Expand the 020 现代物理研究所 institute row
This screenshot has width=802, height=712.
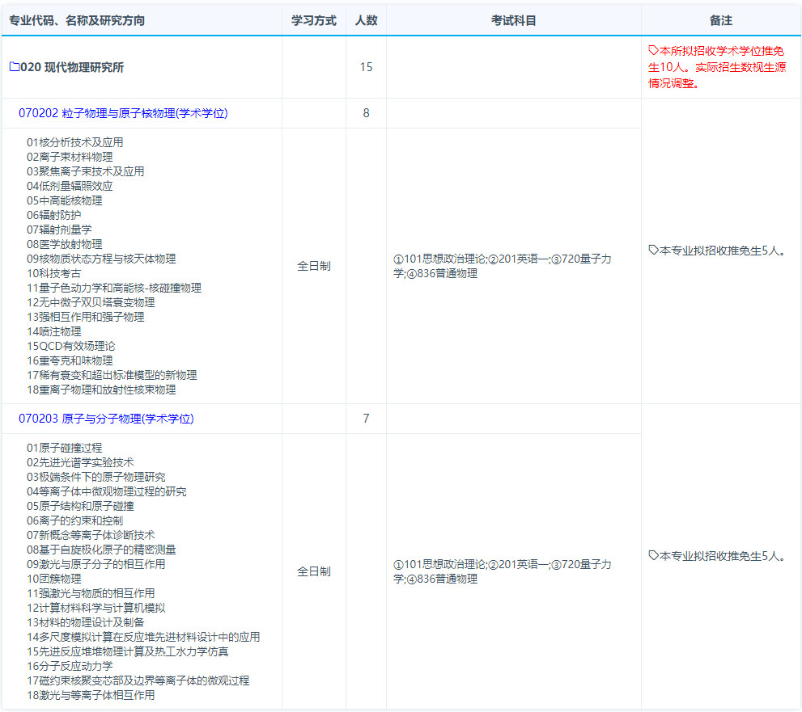pos(72,67)
